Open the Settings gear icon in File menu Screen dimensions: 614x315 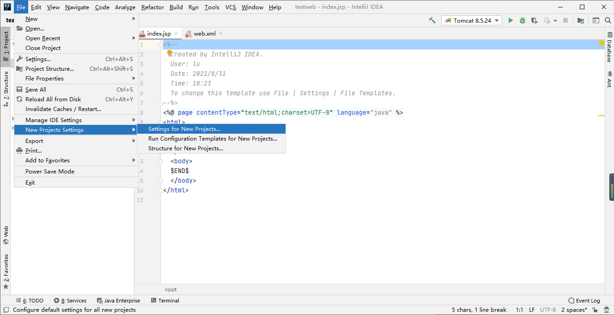pos(19,59)
